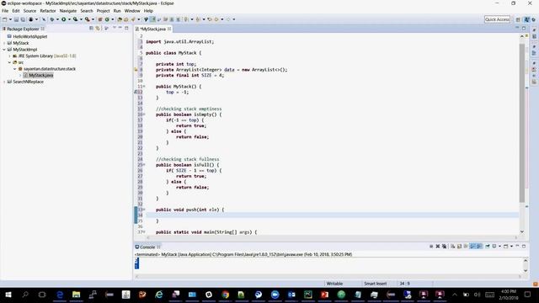Open the Navigate menu
Screen dimensions: 539x303
pyautogui.click(x=68, y=11)
